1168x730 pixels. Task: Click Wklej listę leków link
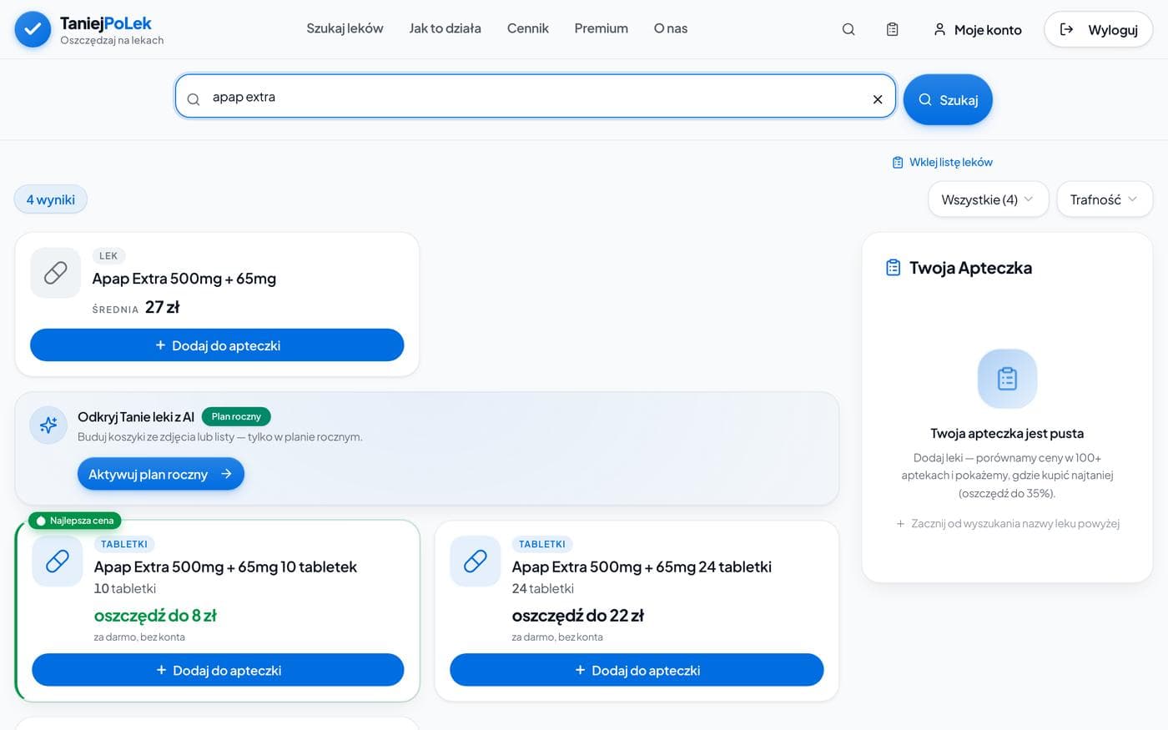943,162
